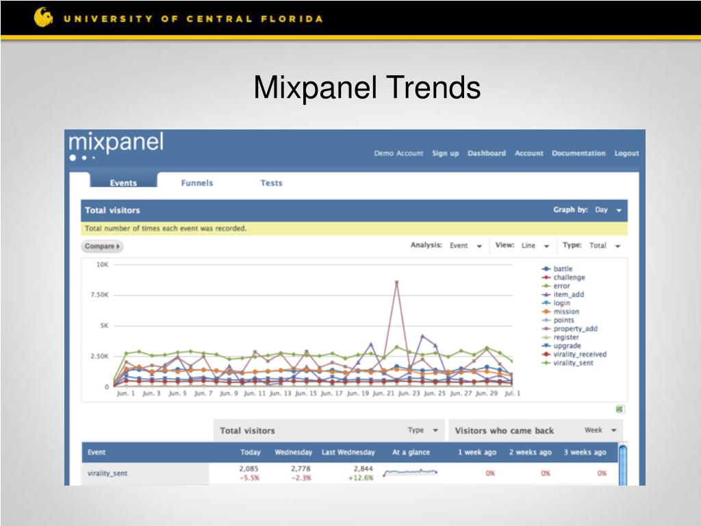Click the 2,778 Wednesday value

[301, 468]
